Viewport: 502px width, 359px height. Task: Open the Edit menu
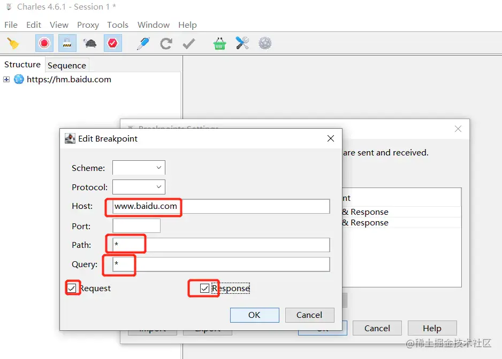pos(34,25)
